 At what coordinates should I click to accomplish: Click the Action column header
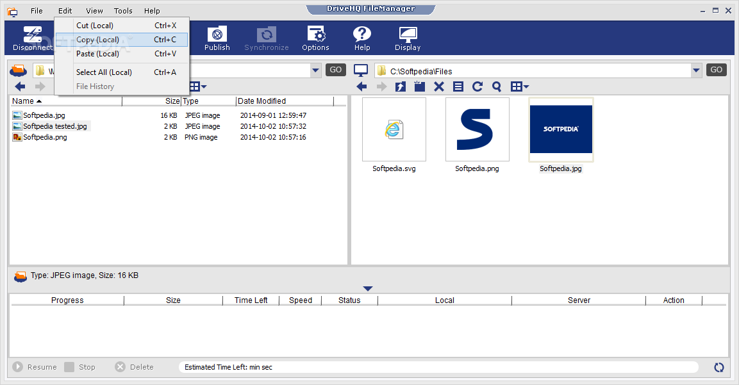(674, 300)
